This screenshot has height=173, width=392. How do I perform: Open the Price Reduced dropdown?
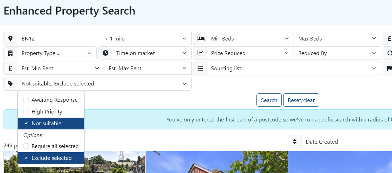(250, 53)
